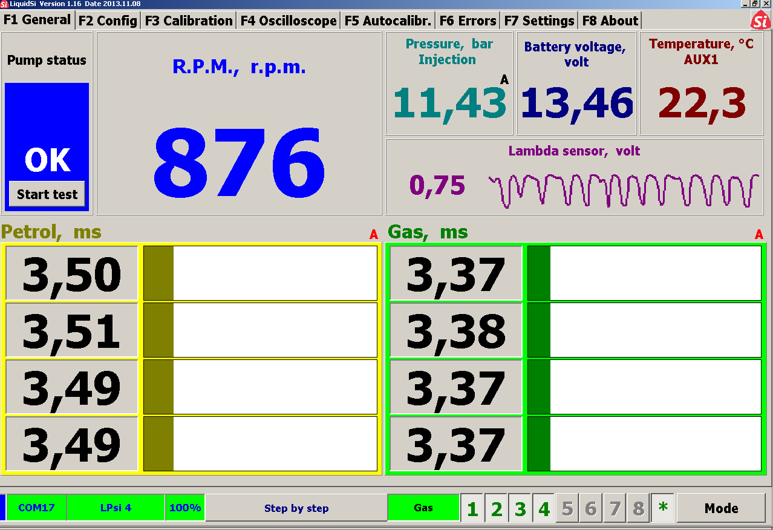Click the Step by step status field

coord(296,508)
